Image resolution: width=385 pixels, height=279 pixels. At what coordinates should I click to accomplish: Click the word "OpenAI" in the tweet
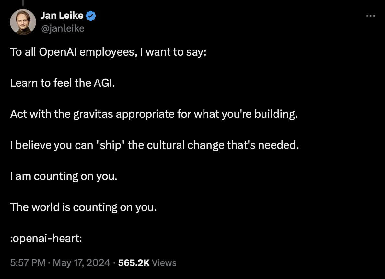58,52
